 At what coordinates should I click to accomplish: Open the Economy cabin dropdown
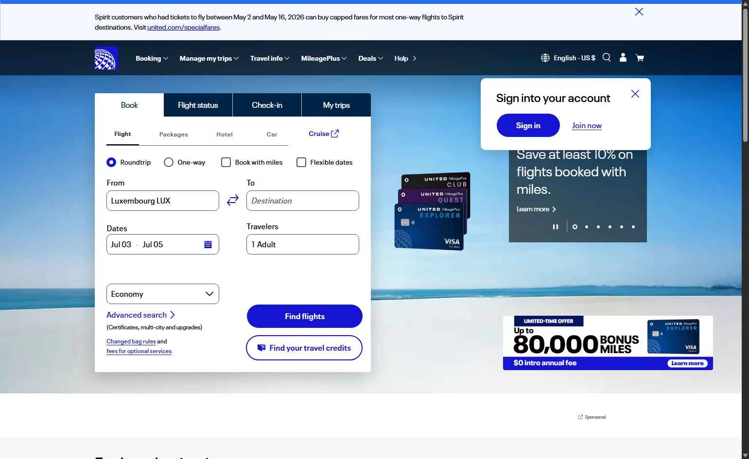(x=163, y=294)
